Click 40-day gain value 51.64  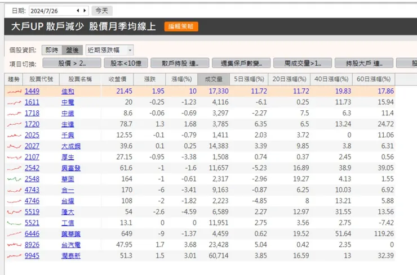pyautogui.click(x=343, y=233)
